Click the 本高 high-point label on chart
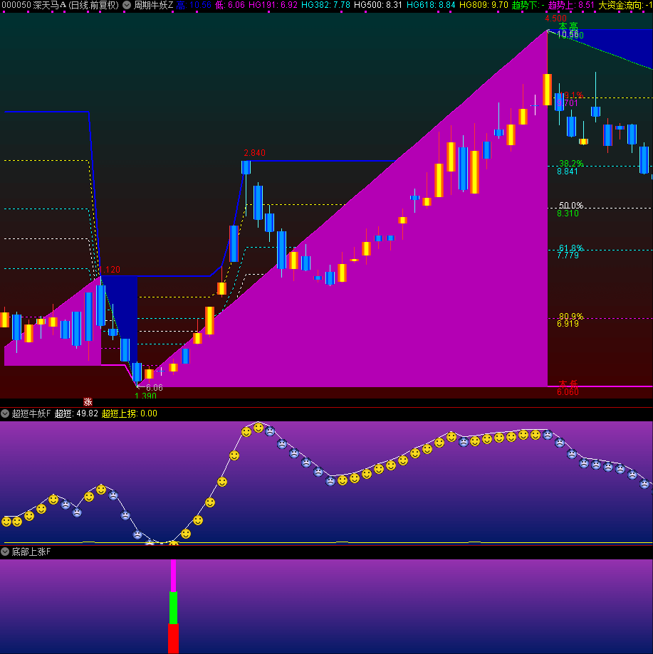Viewport: 653px width, 654px height. (568, 27)
